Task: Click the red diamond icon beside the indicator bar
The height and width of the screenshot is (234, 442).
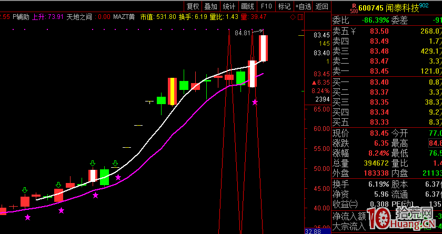Action: 293,17
